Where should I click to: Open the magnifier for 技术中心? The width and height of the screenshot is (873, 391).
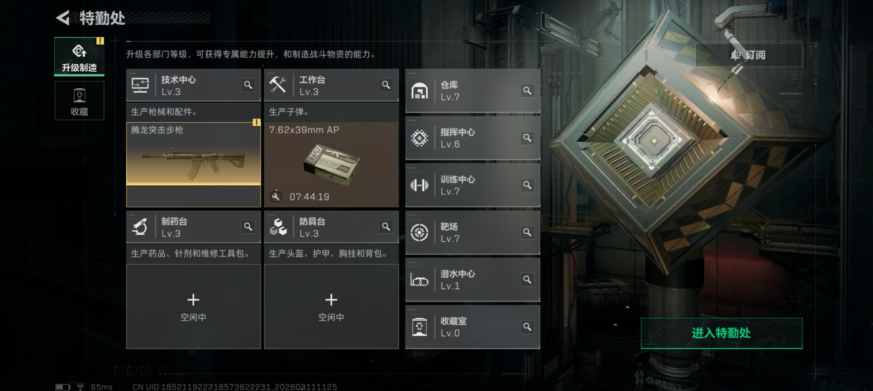click(x=248, y=85)
